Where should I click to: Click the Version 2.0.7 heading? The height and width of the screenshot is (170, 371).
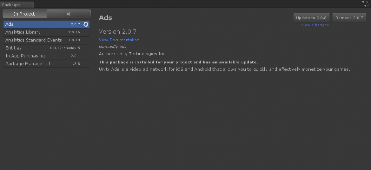[x=117, y=32]
